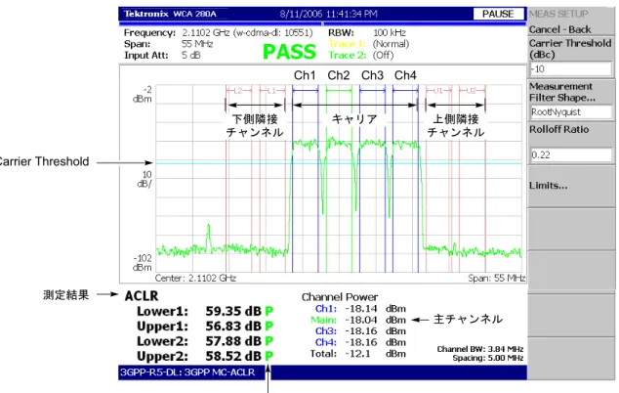Click the green PASS result indicator
This screenshot has width=619, height=393.
[289, 52]
